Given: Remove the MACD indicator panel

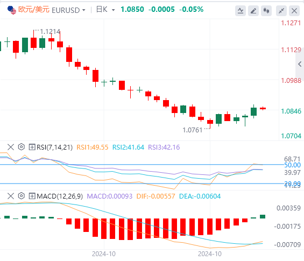Looking at the screenshot, I should 11,196.
